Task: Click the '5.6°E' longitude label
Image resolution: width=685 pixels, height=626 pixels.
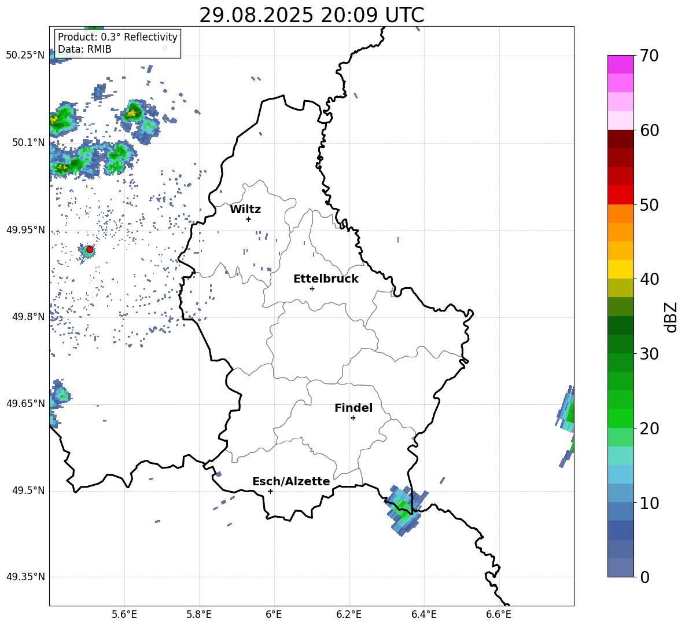Action: 124,614
